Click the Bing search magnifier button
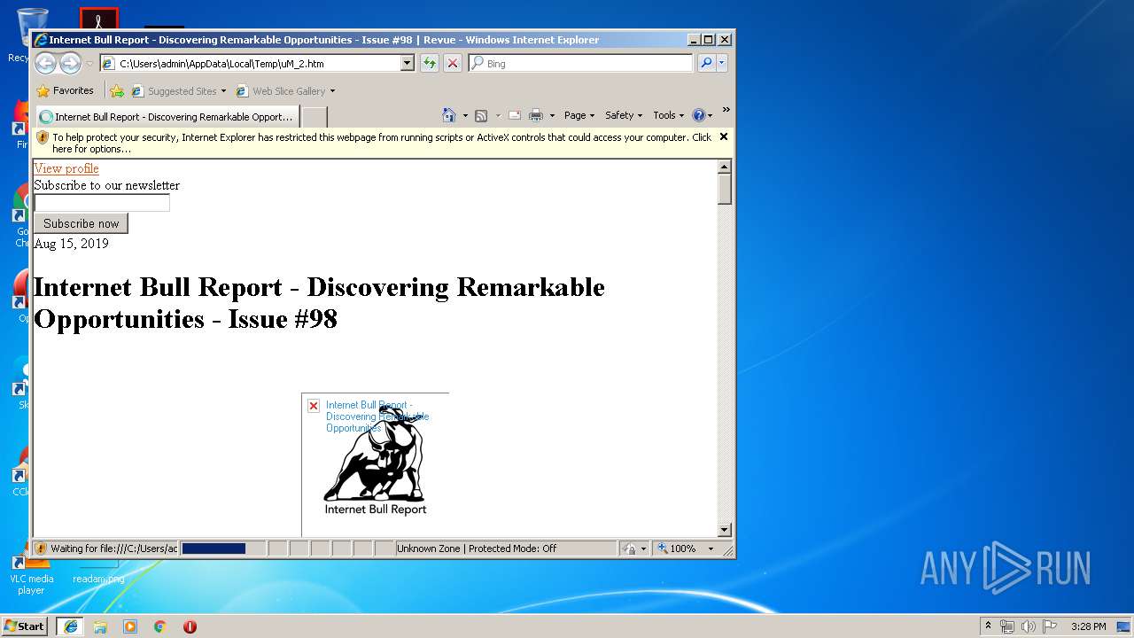 [706, 63]
